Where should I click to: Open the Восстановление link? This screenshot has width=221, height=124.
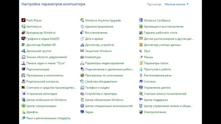tap(96, 33)
